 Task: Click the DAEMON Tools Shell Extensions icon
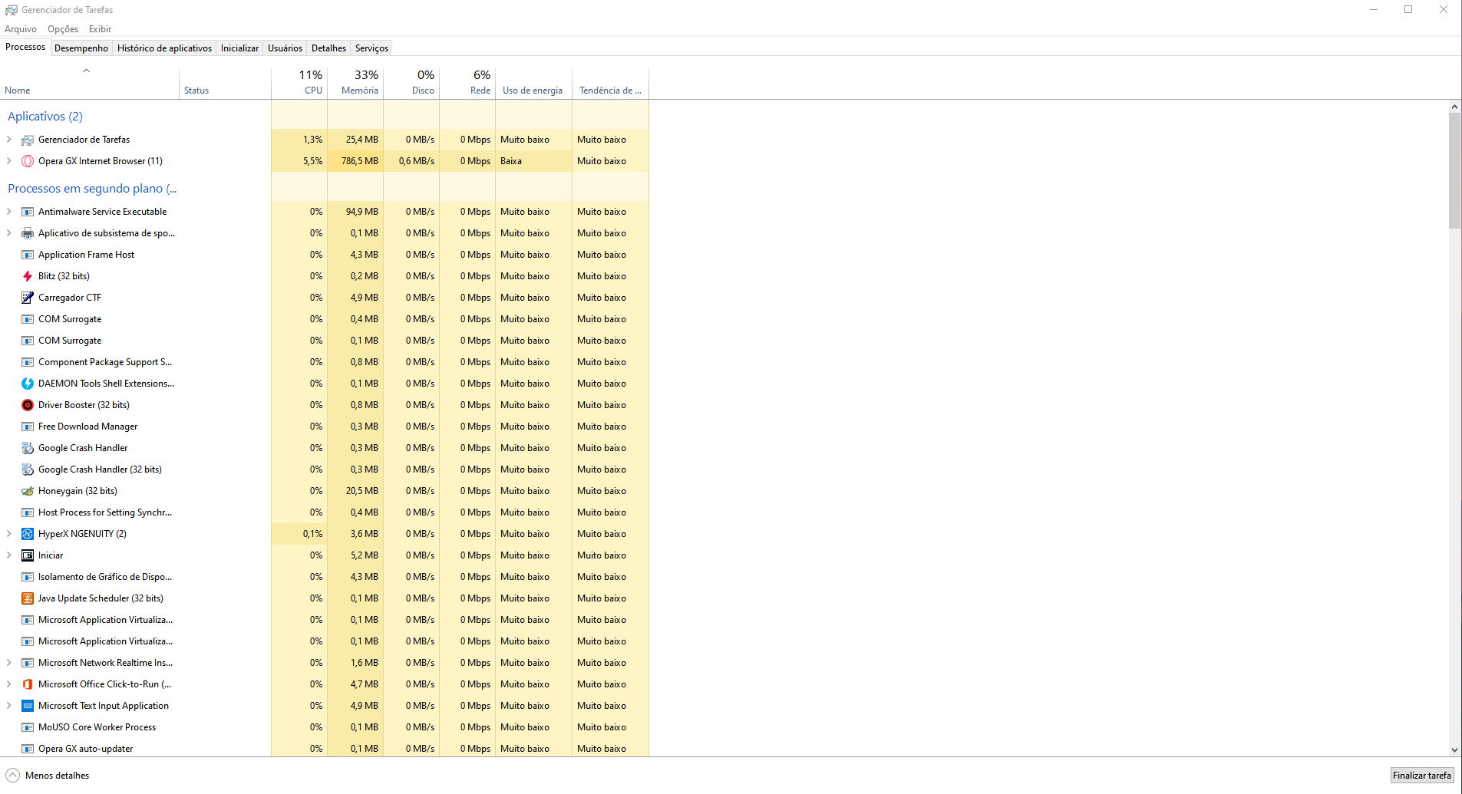click(x=28, y=384)
